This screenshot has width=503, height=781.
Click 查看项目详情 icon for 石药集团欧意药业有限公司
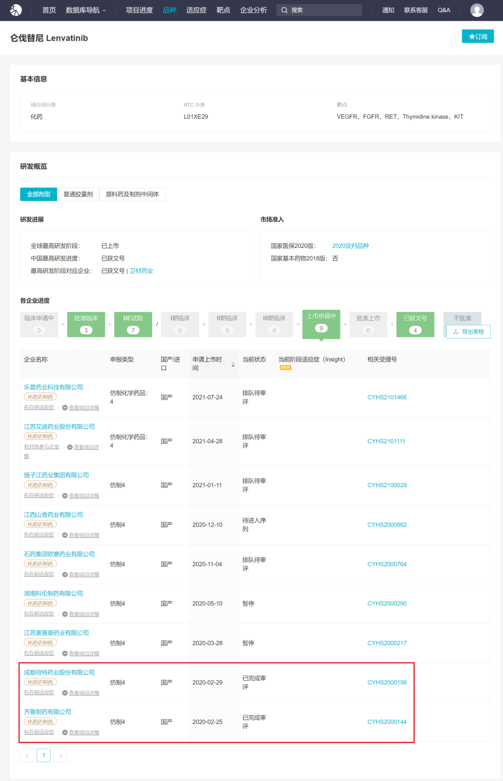tap(65, 574)
